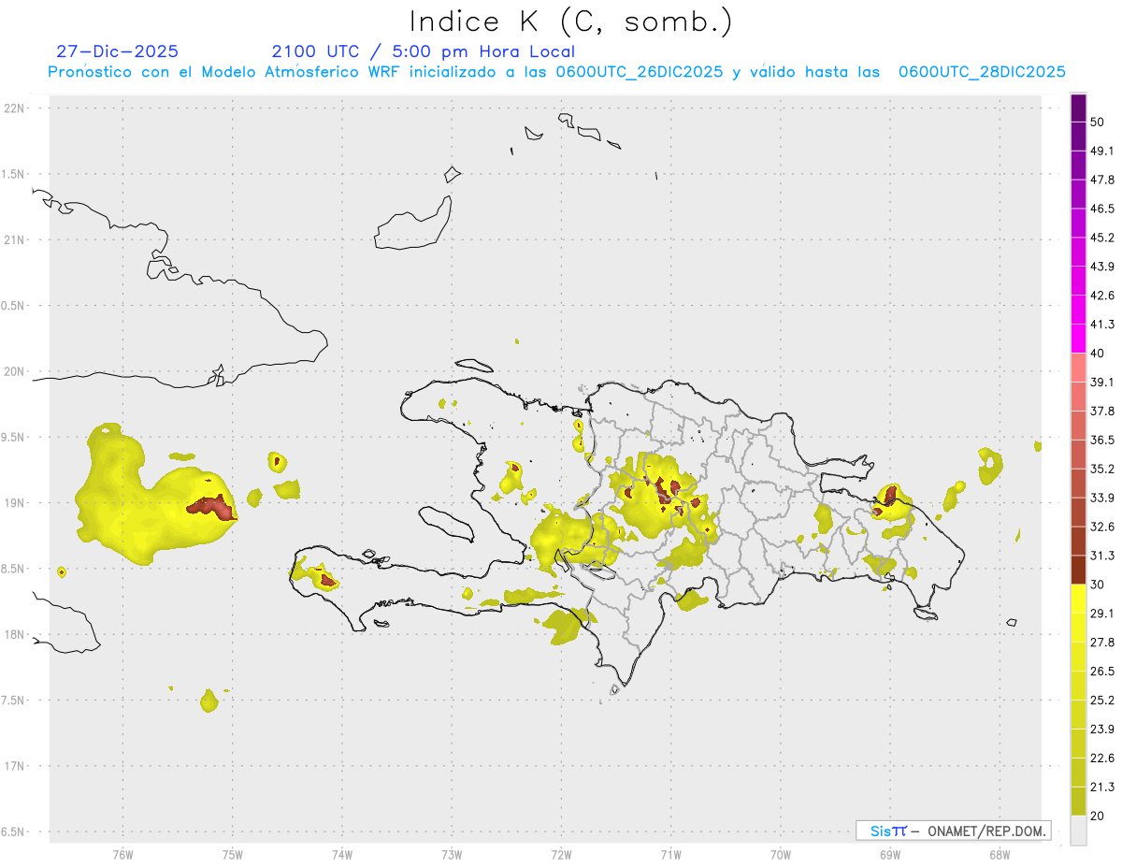Click the longitude label '71W'
Screen dimensions: 1122x867
(x=670, y=855)
